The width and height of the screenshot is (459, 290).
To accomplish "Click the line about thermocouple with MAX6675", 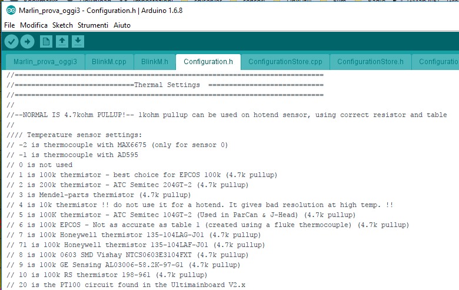I will coord(117,145).
